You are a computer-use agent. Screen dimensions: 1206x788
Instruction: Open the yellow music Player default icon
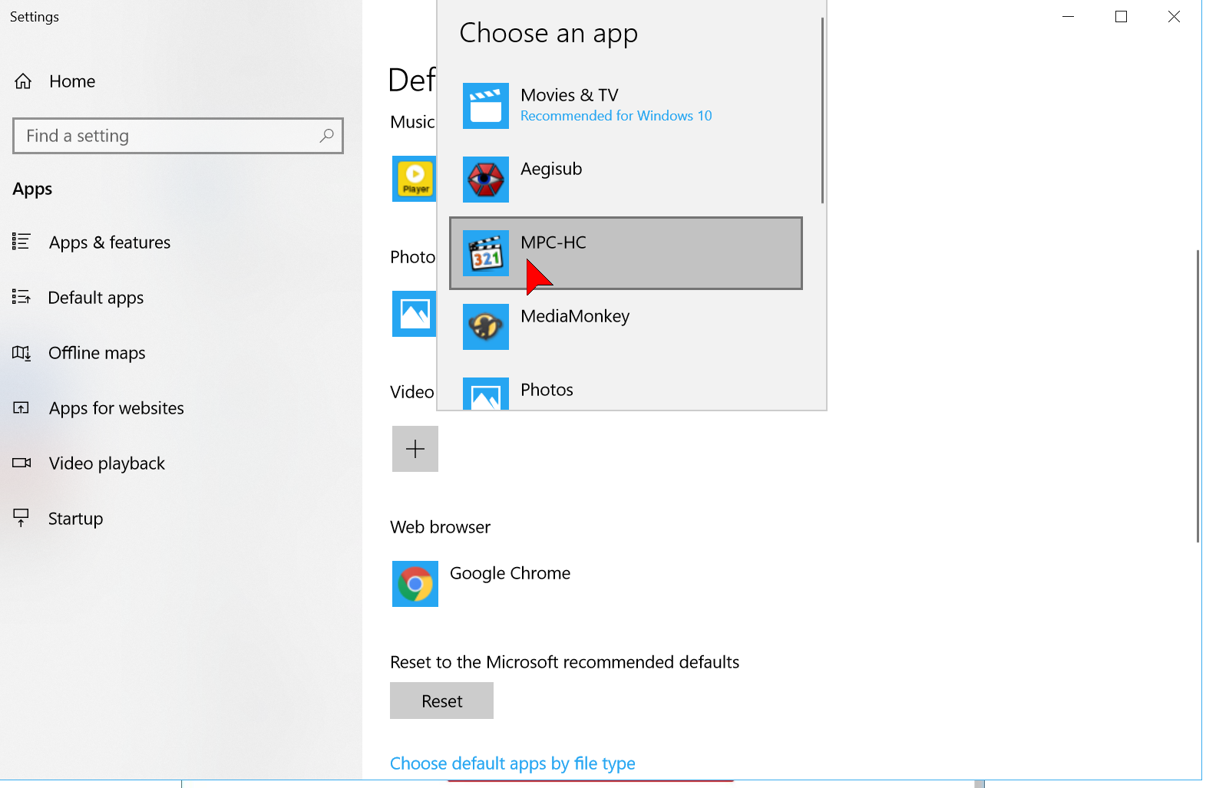tap(414, 179)
